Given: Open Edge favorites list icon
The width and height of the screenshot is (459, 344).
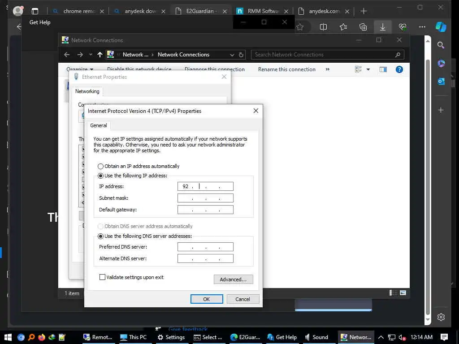Looking at the screenshot, I should coord(343,27).
